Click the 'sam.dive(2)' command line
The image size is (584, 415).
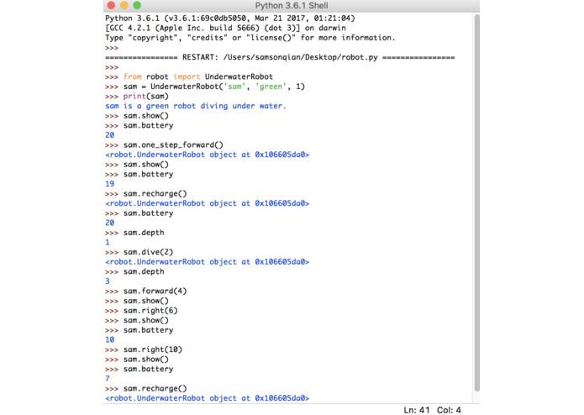point(148,252)
